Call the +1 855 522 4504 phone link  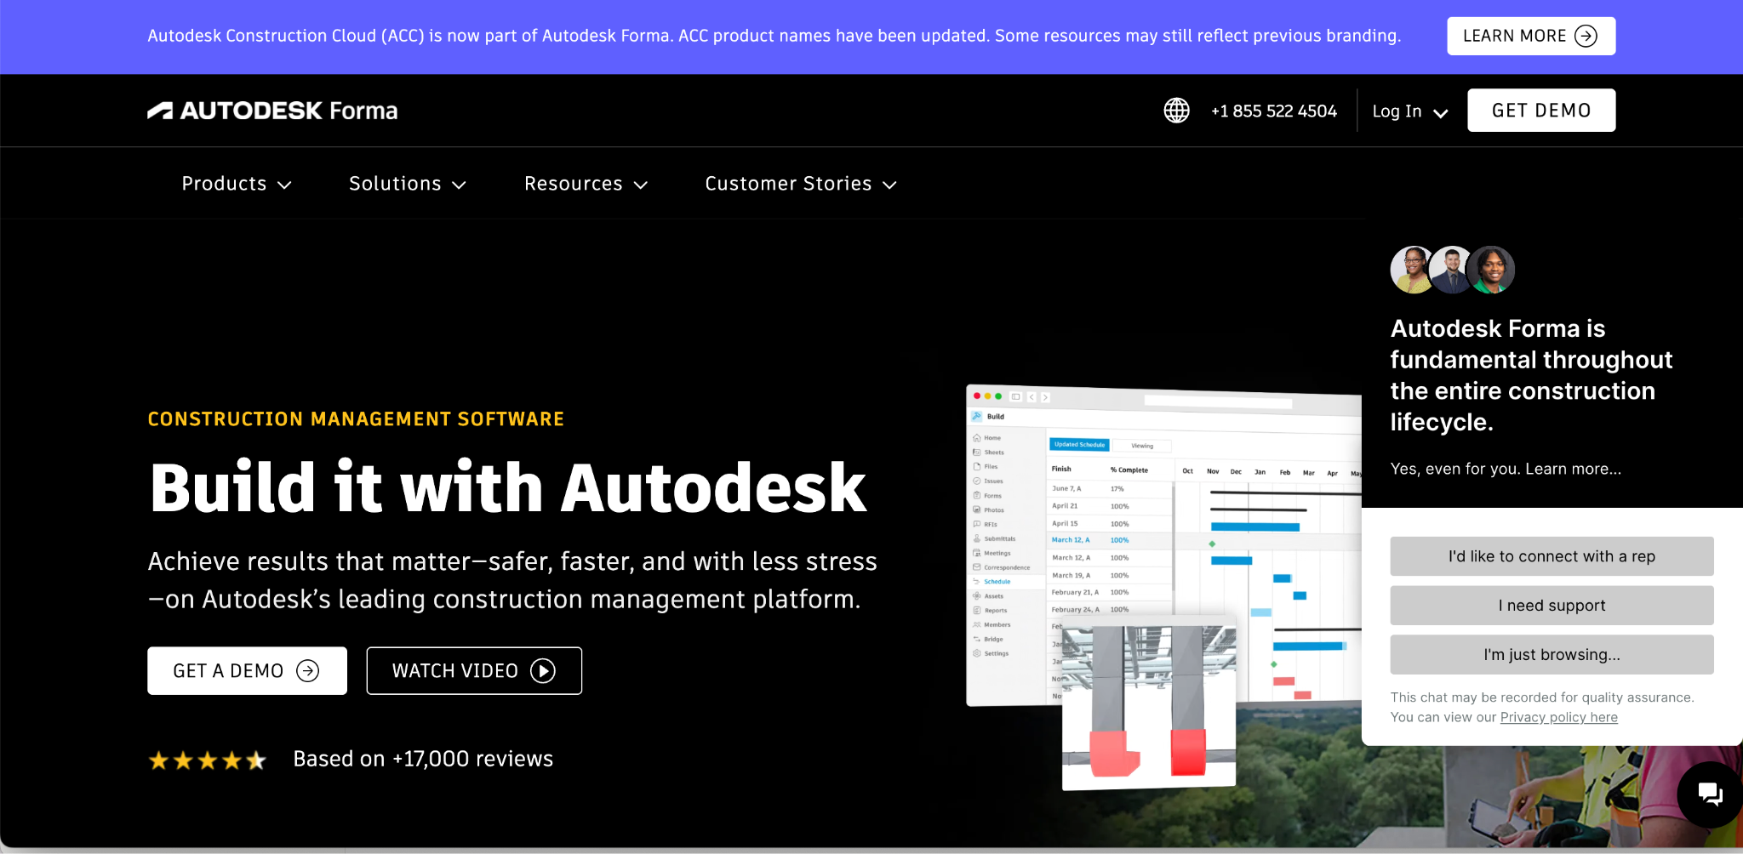coord(1274,111)
